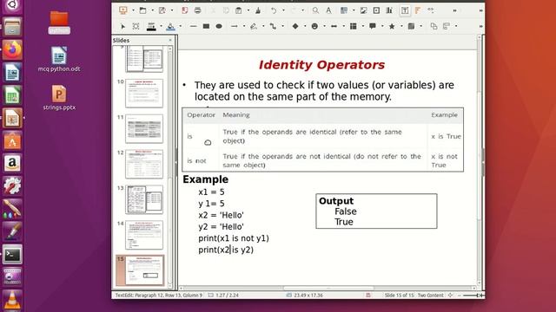Choose the Flowchart shapes tool

[354, 26]
